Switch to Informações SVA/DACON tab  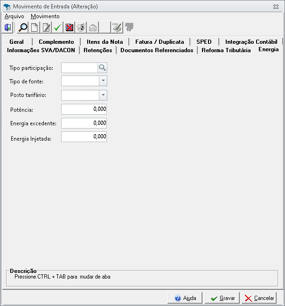coord(41,50)
